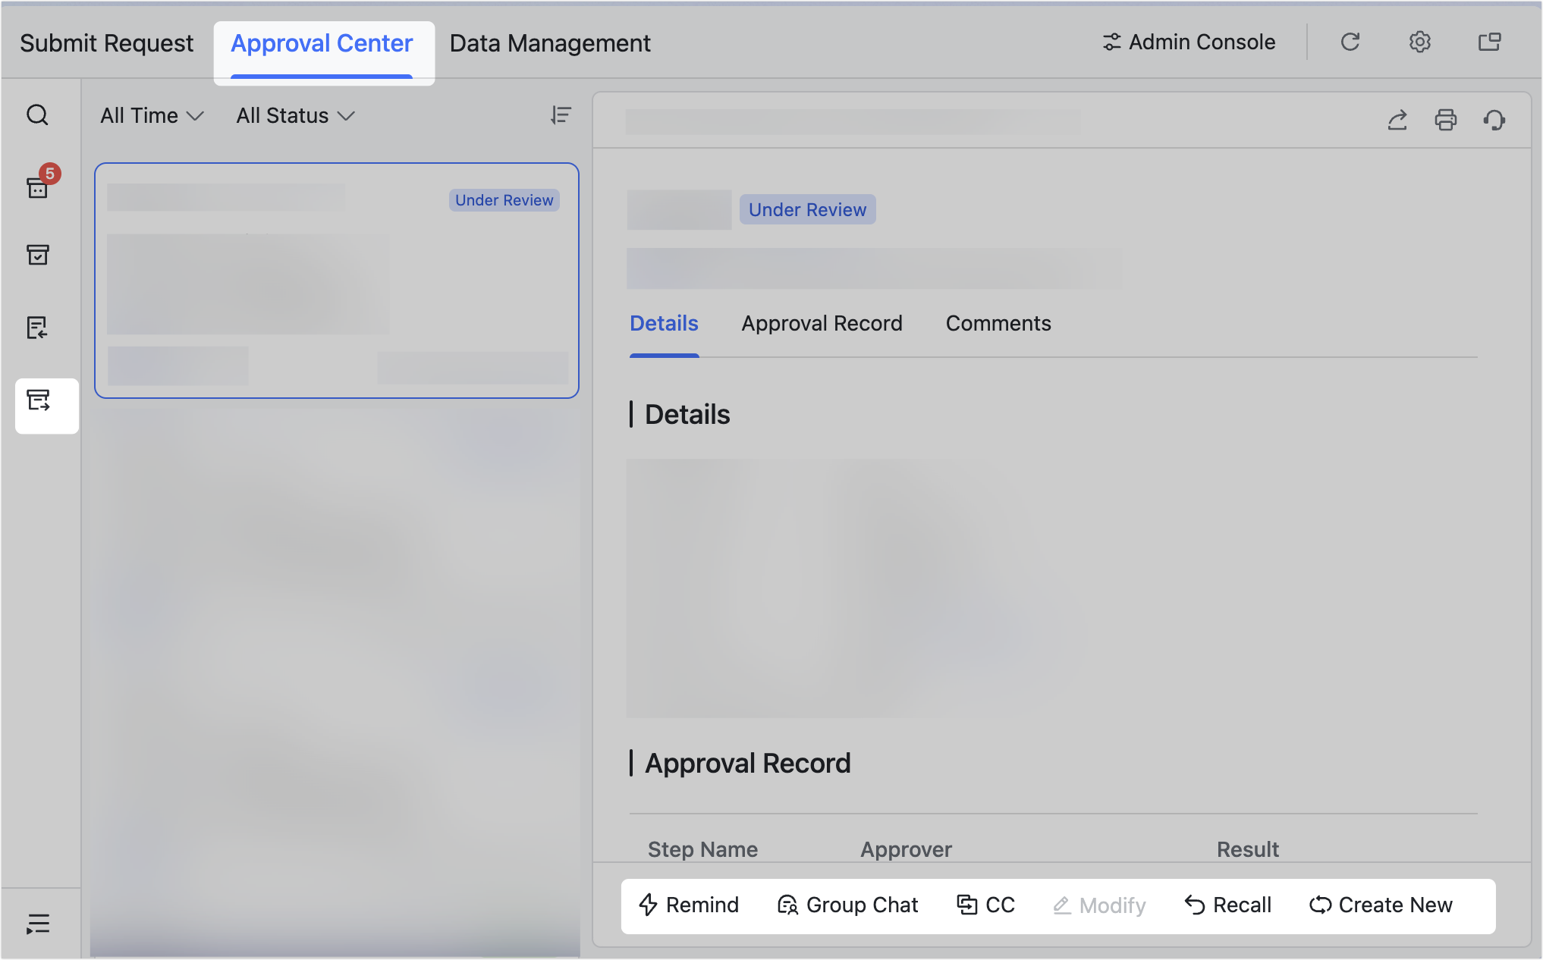Open the settings gear

(1419, 42)
